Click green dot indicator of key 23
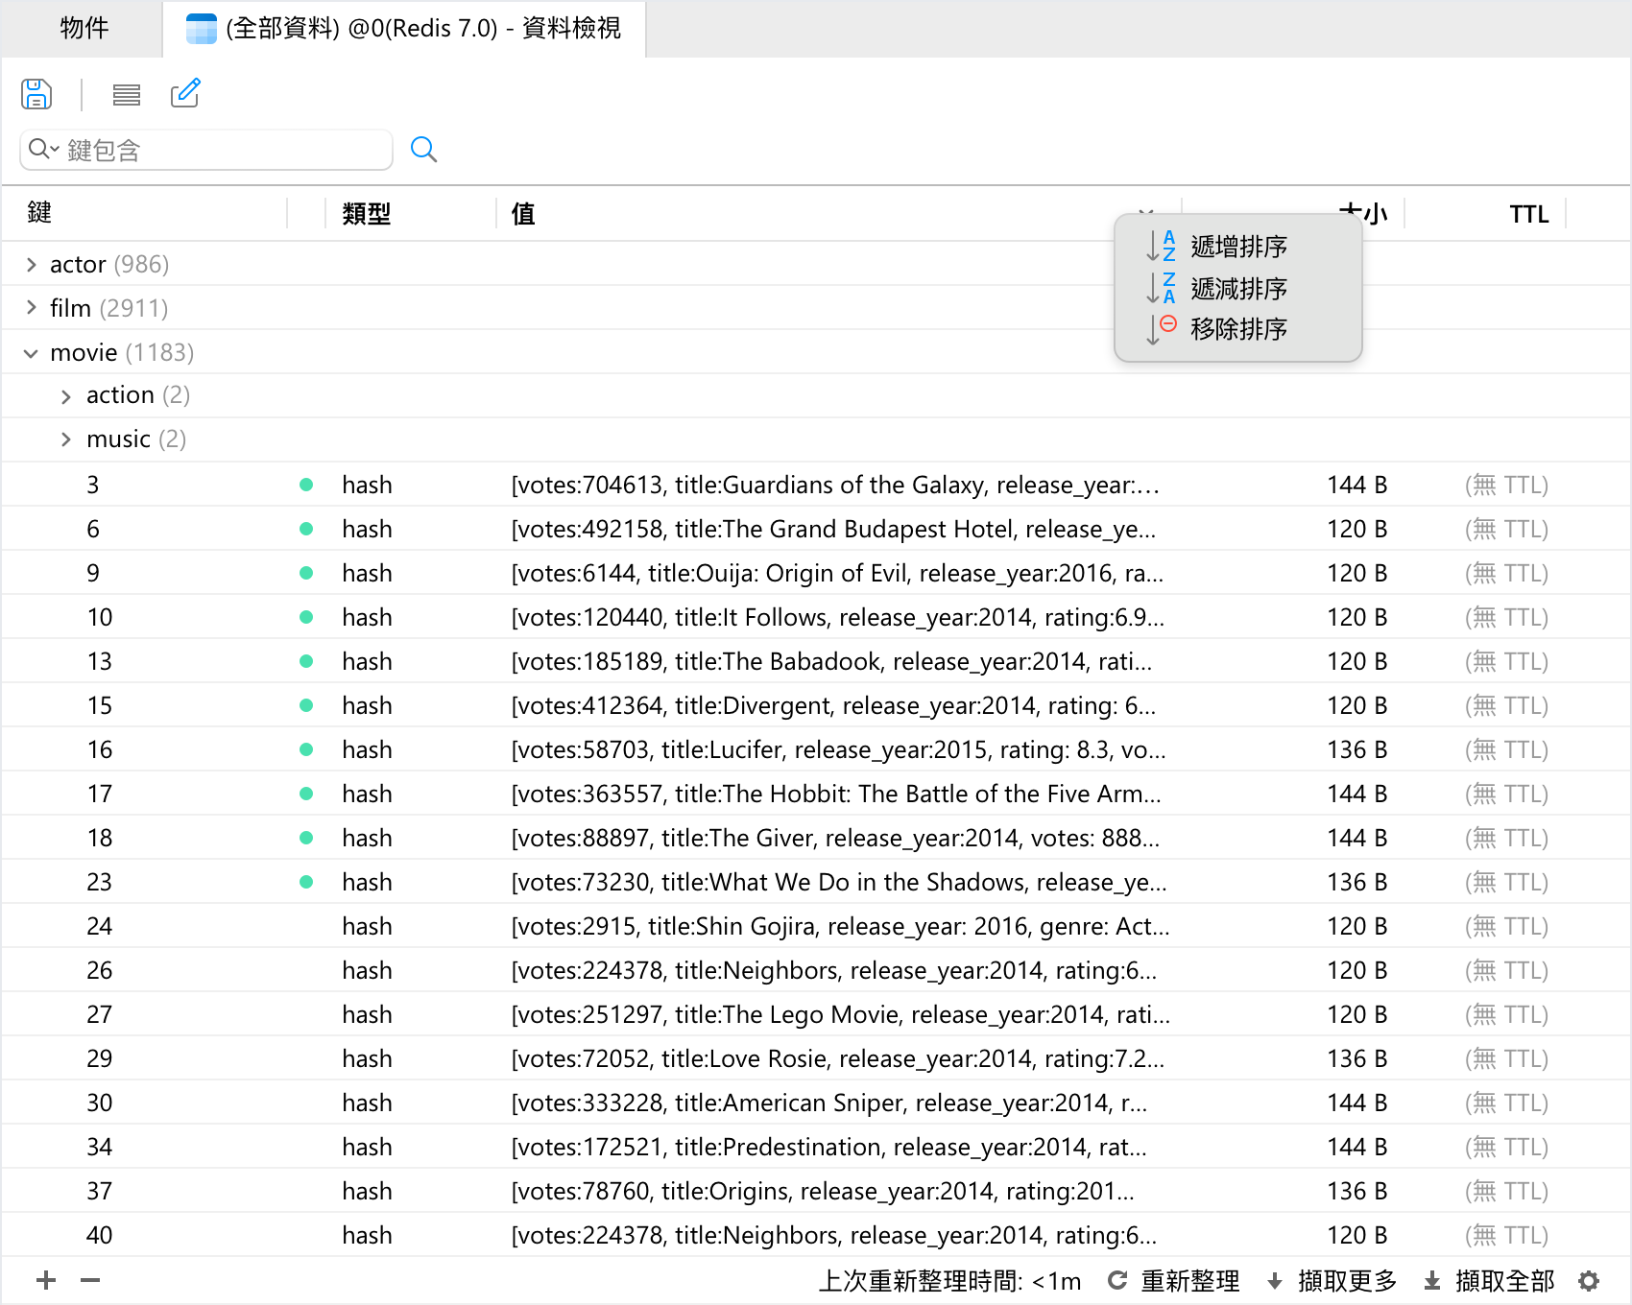This screenshot has height=1305, width=1632. (306, 882)
